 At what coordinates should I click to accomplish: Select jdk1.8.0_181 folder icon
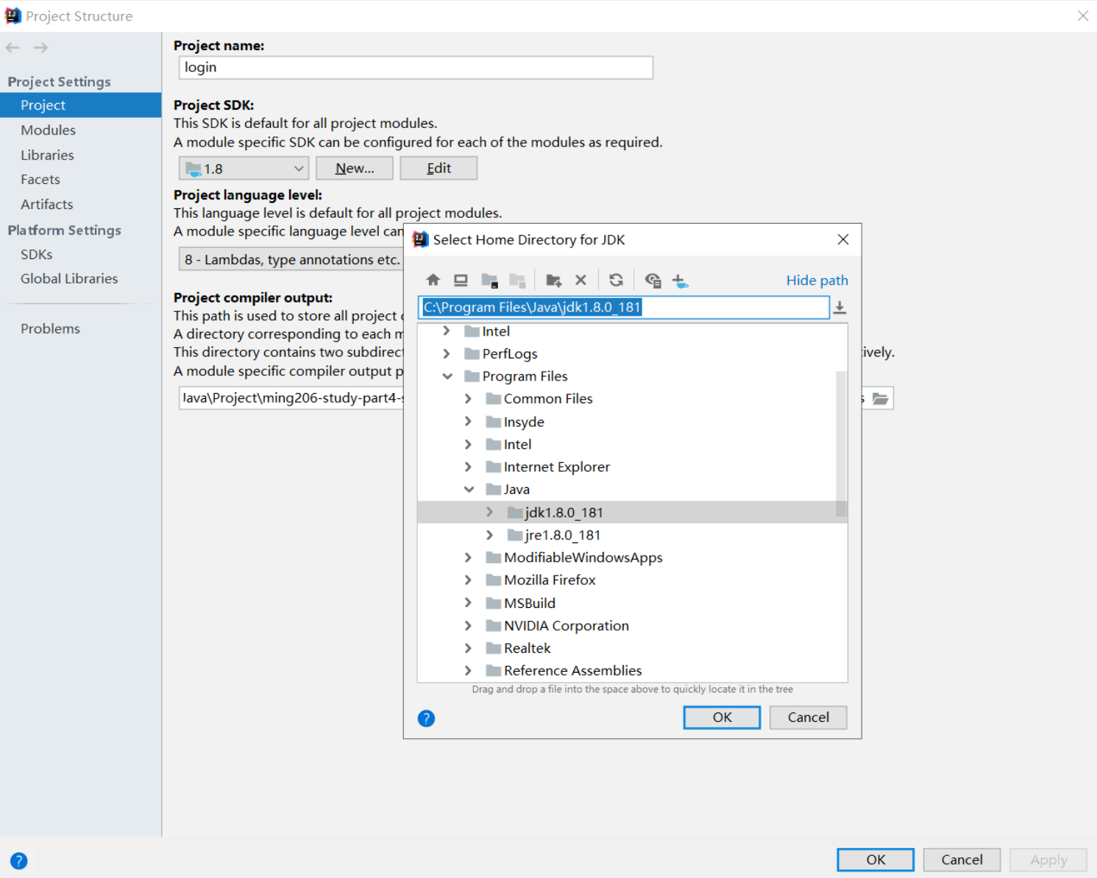click(515, 512)
